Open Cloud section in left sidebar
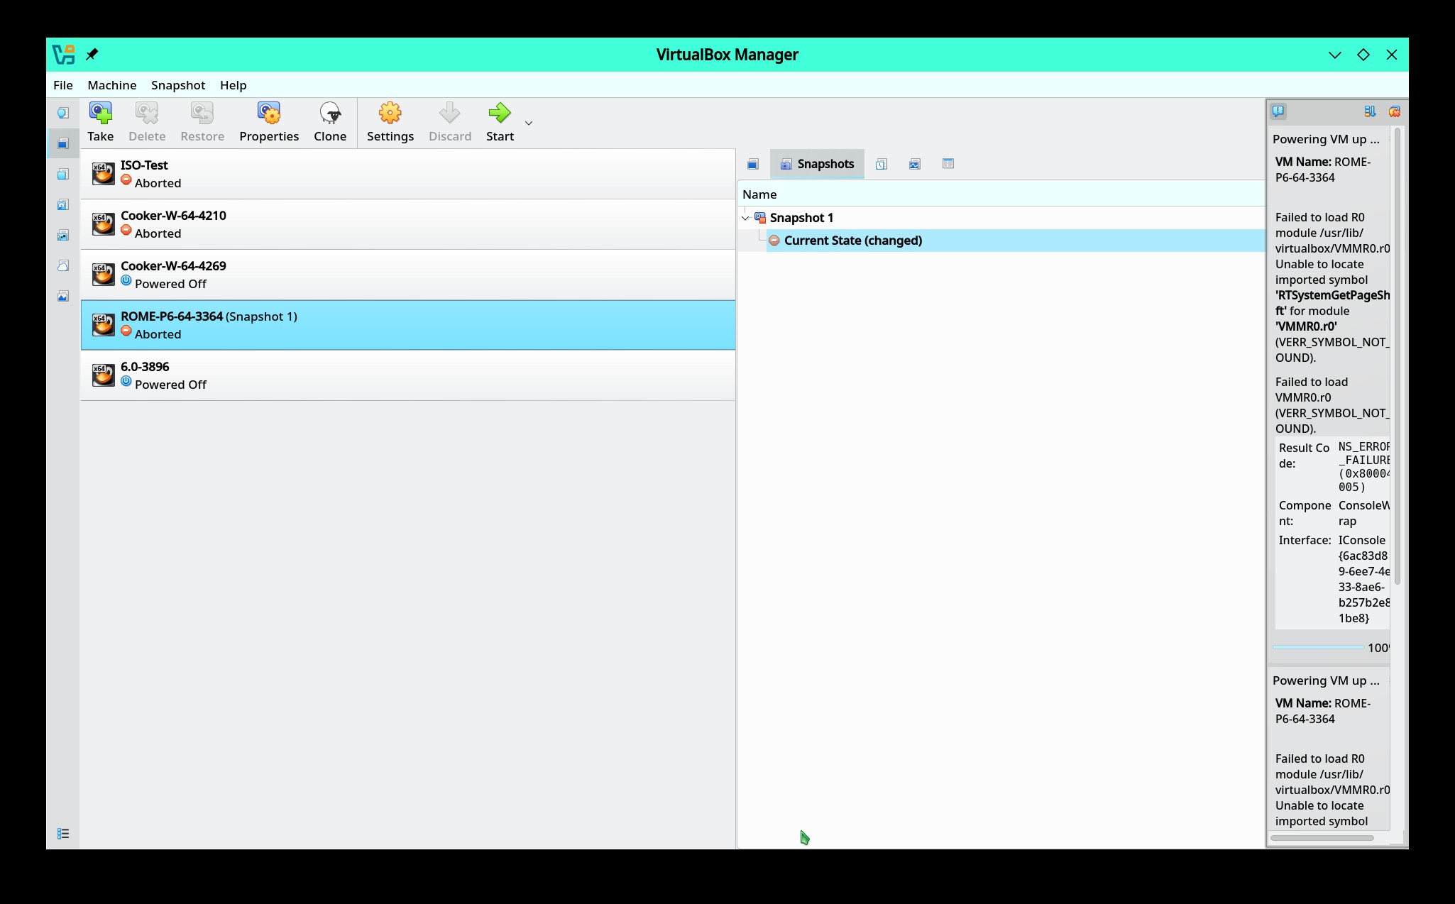 click(x=63, y=265)
